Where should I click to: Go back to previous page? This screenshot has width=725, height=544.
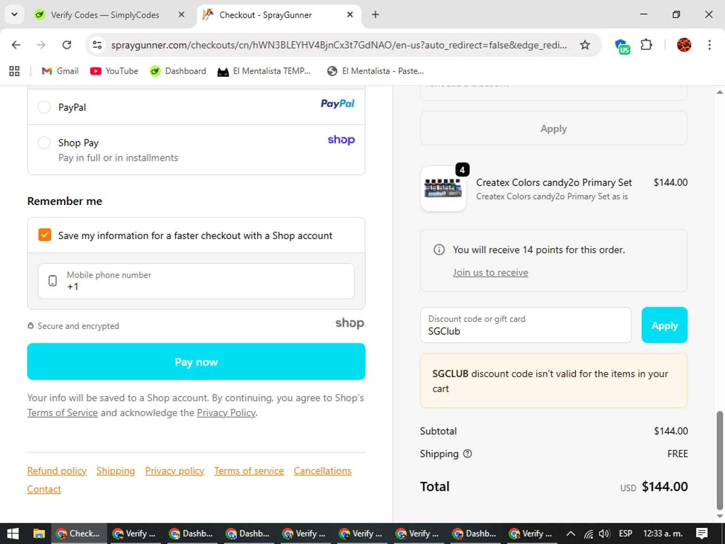pyautogui.click(x=16, y=45)
